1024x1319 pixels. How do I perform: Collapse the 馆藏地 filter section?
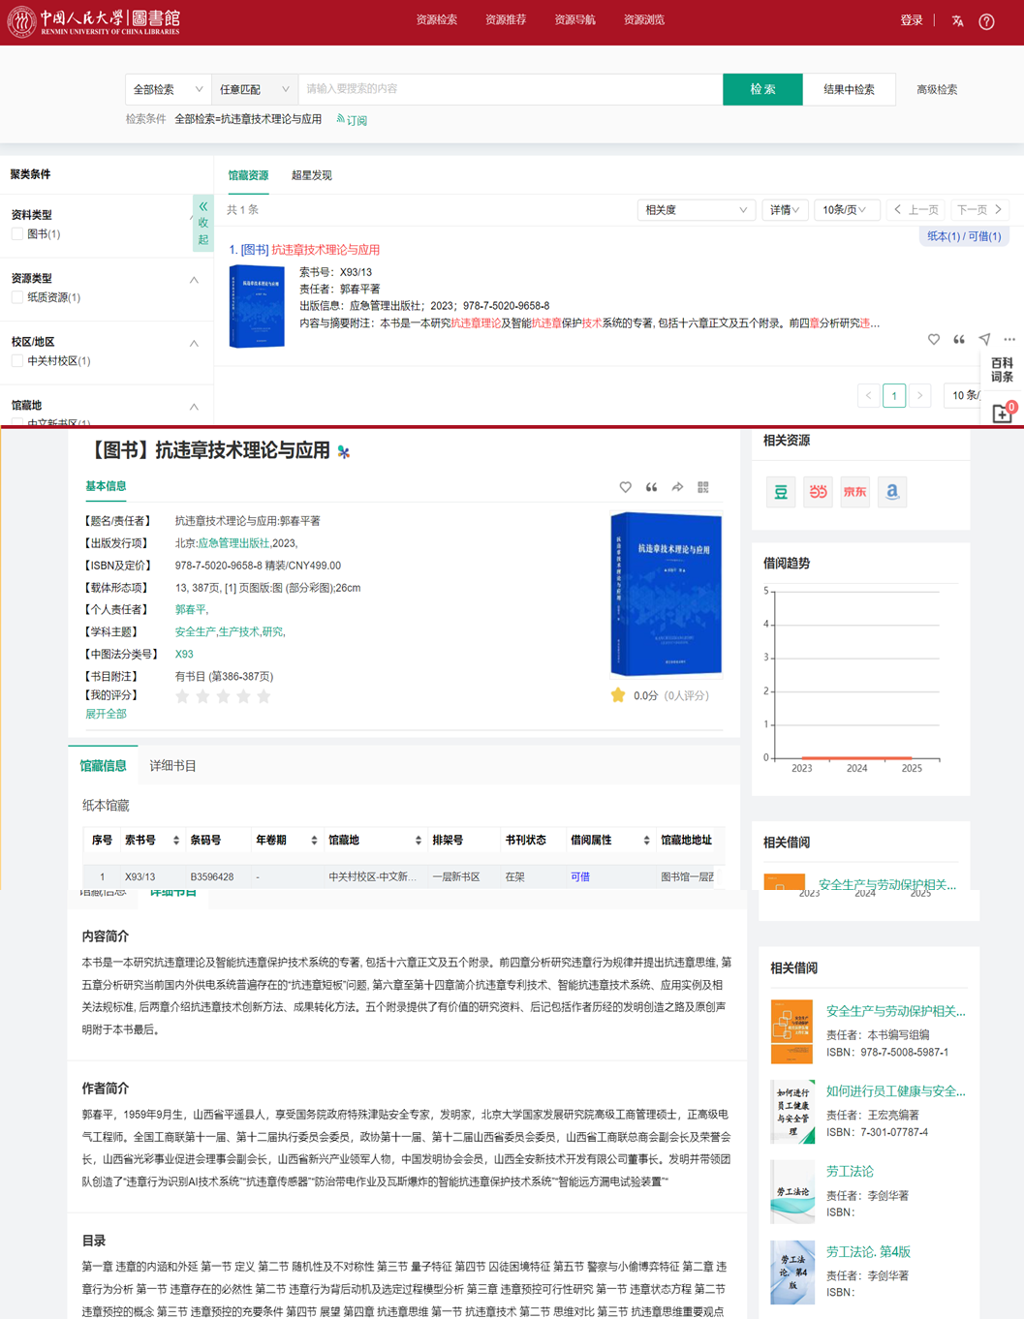coord(194,407)
